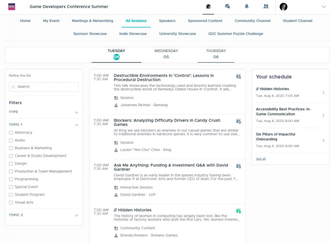This screenshot has width=330, height=243.
Task: Expand the TYPE filter section
Action: coord(77,112)
